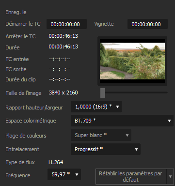Click the H.264 Type de flux value
The width and height of the screenshot is (175, 186).
click(x=56, y=162)
